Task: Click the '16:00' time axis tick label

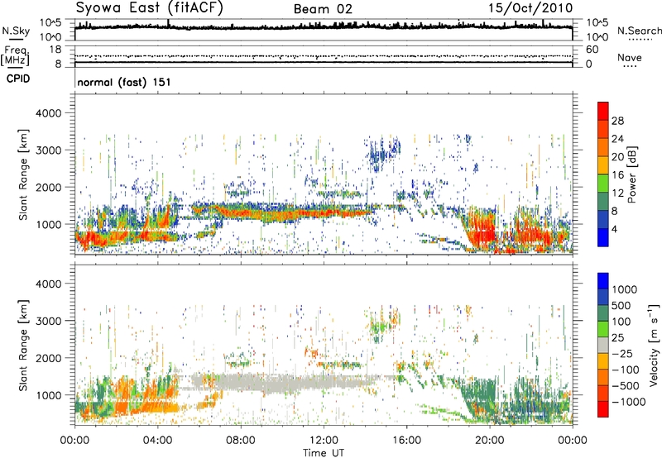Action: (x=406, y=441)
